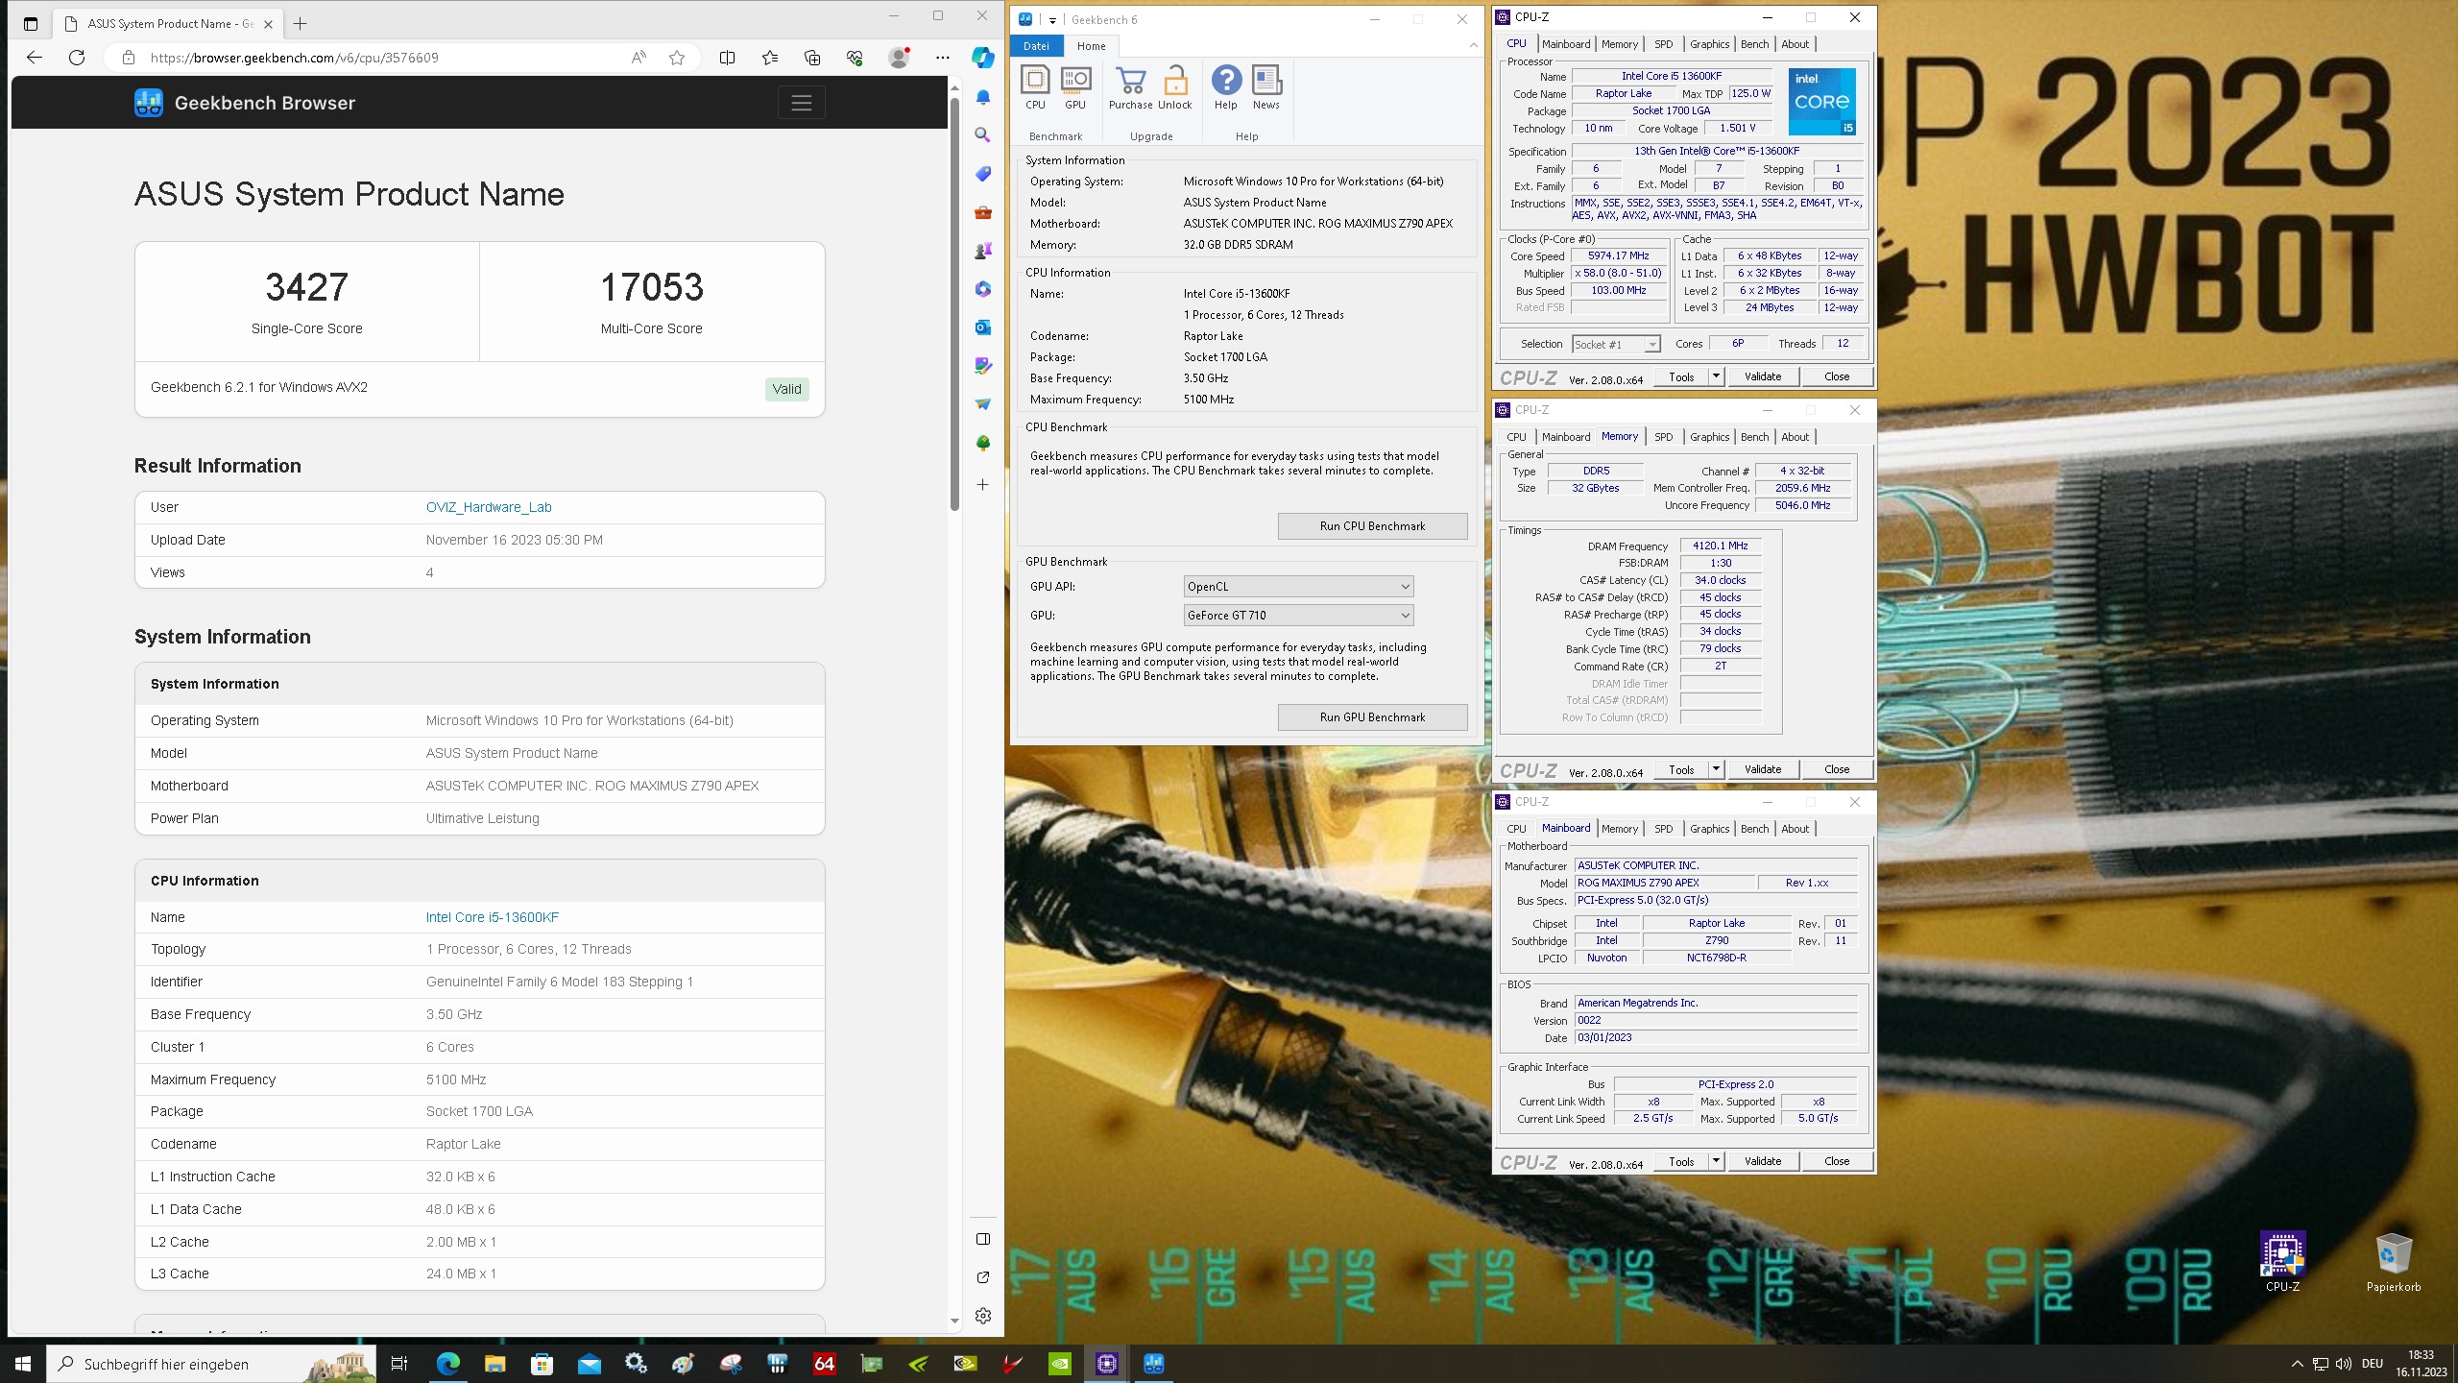Image resolution: width=2458 pixels, height=1383 pixels.
Task: Add this page to favorites star
Action: point(677,58)
